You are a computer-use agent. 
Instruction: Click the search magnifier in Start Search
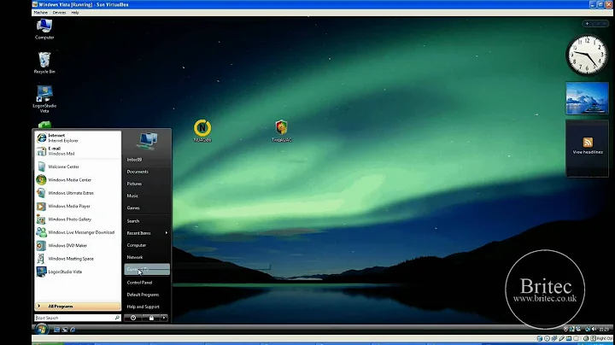(x=117, y=318)
